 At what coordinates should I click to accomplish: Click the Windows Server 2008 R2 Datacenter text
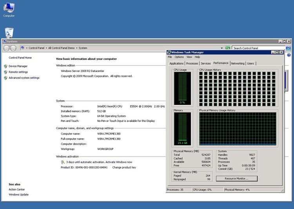point(82,71)
